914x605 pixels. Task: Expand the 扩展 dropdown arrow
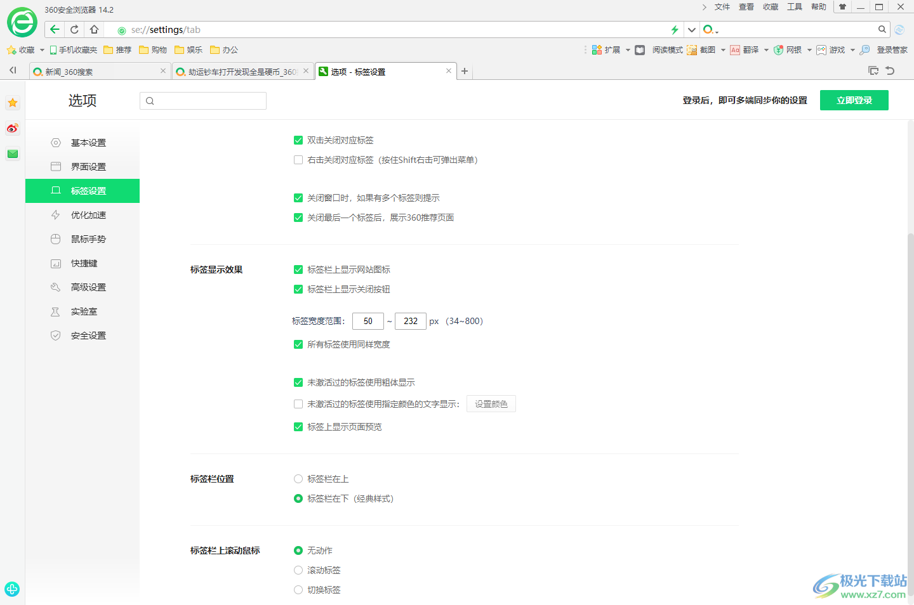point(628,49)
